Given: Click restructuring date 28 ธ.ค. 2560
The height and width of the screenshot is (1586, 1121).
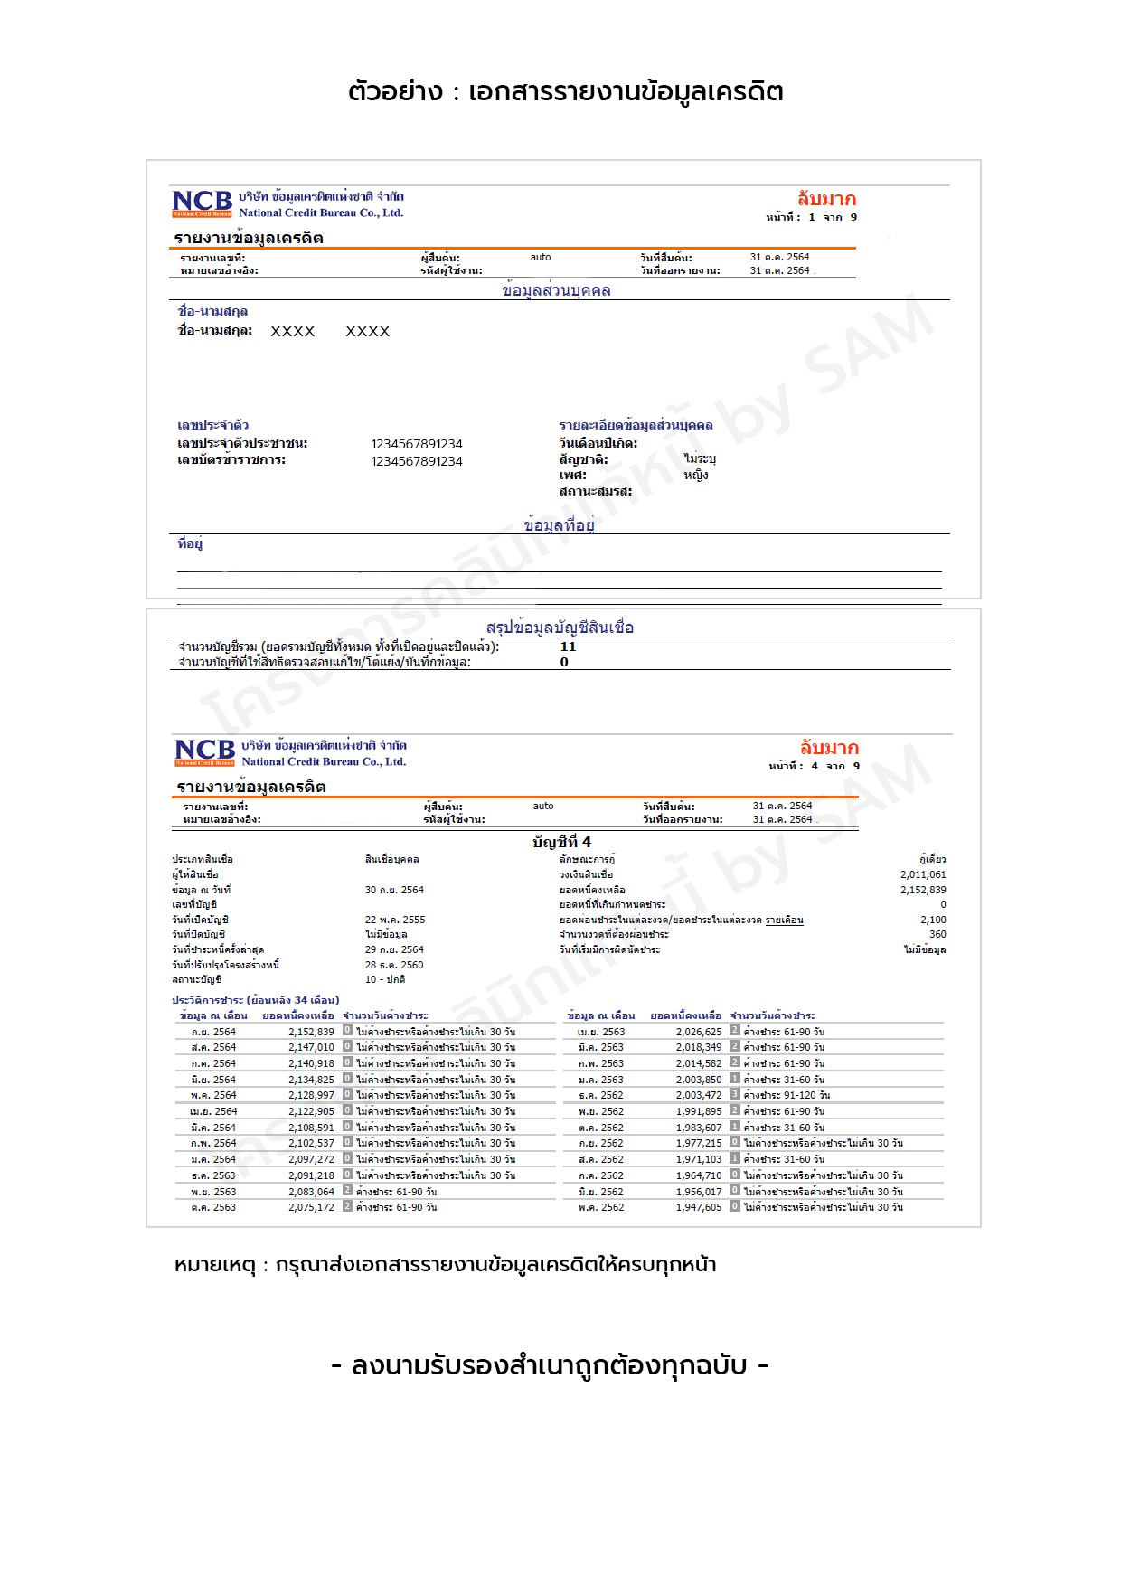Looking at the screenshot, I should tap(394, 965).
